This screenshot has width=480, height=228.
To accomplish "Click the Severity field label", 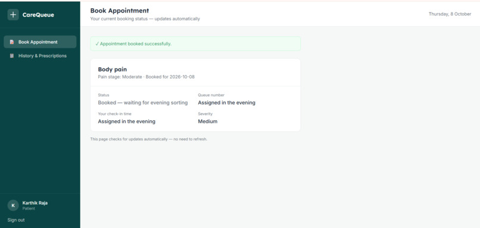I will pos(205,114).
